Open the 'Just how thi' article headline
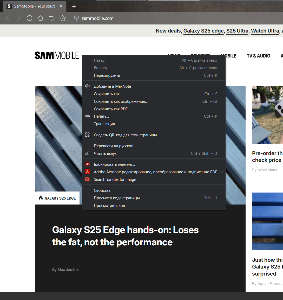This screenshot has height=300, width=283. (267, 267)
